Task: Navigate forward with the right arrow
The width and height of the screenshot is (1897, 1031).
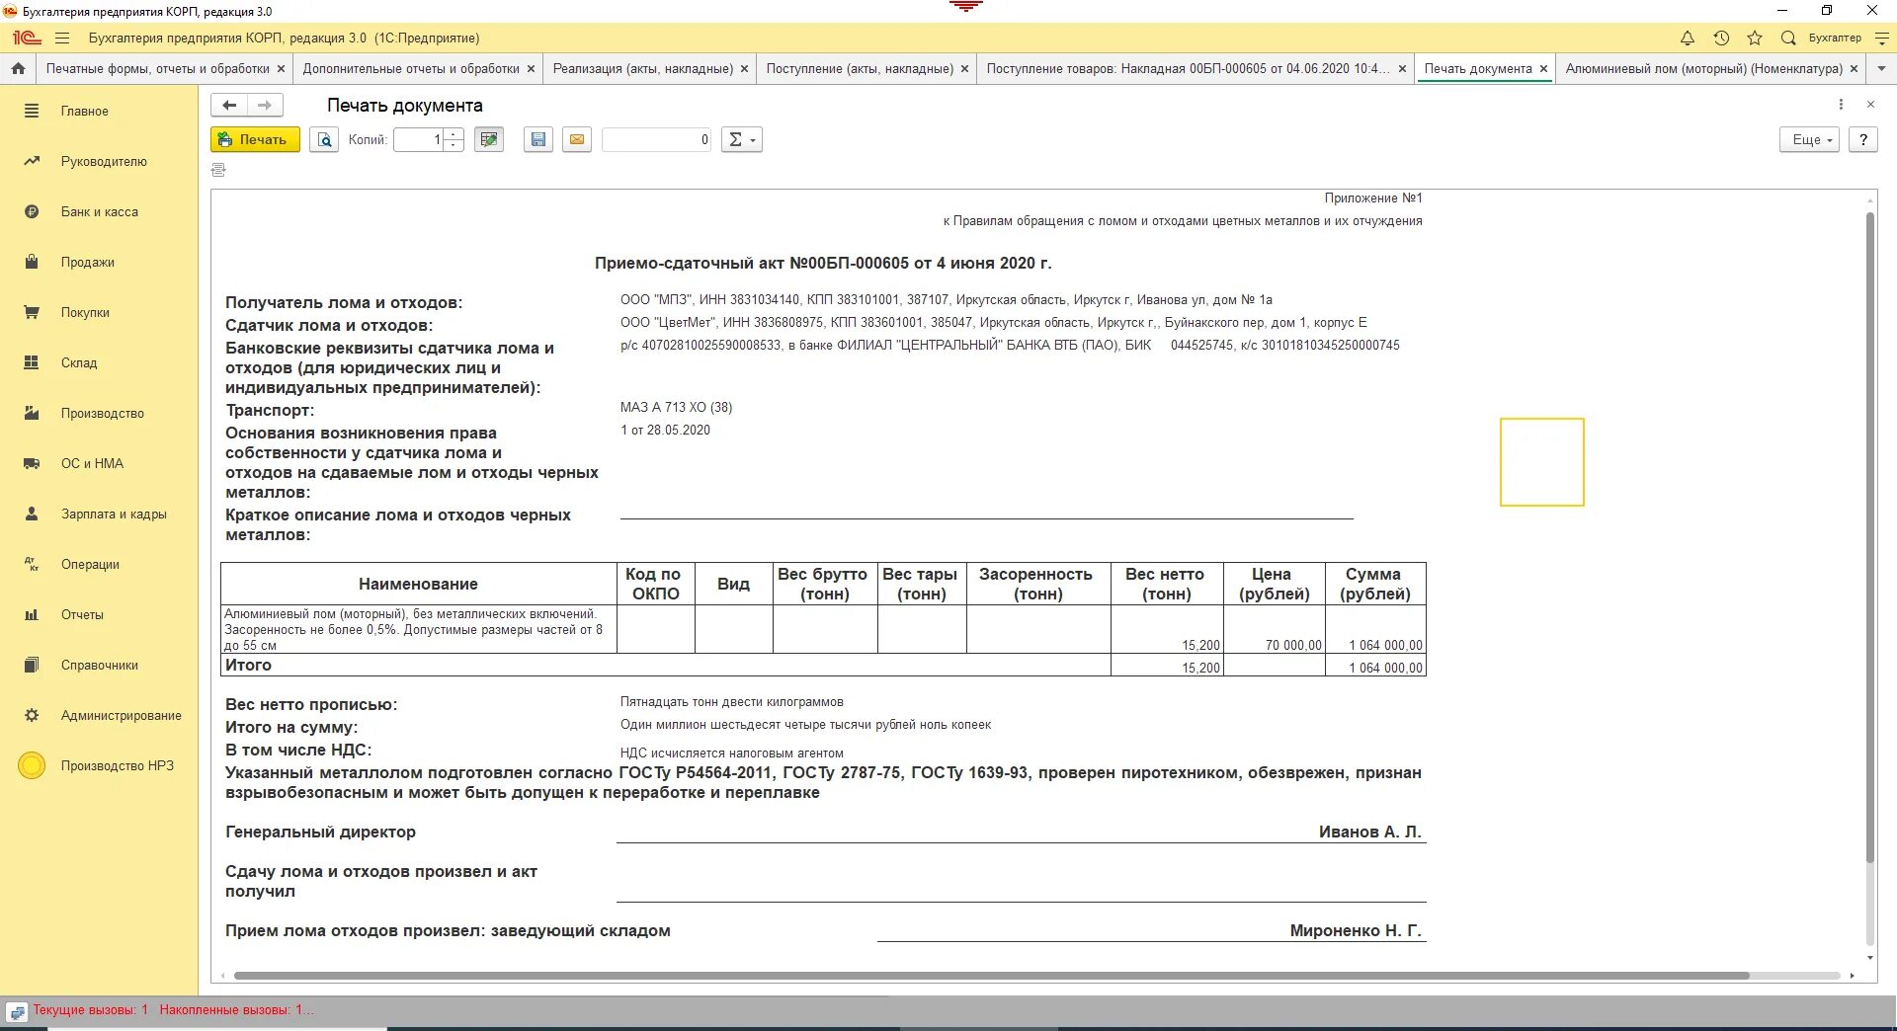Action: pos(265,105)
